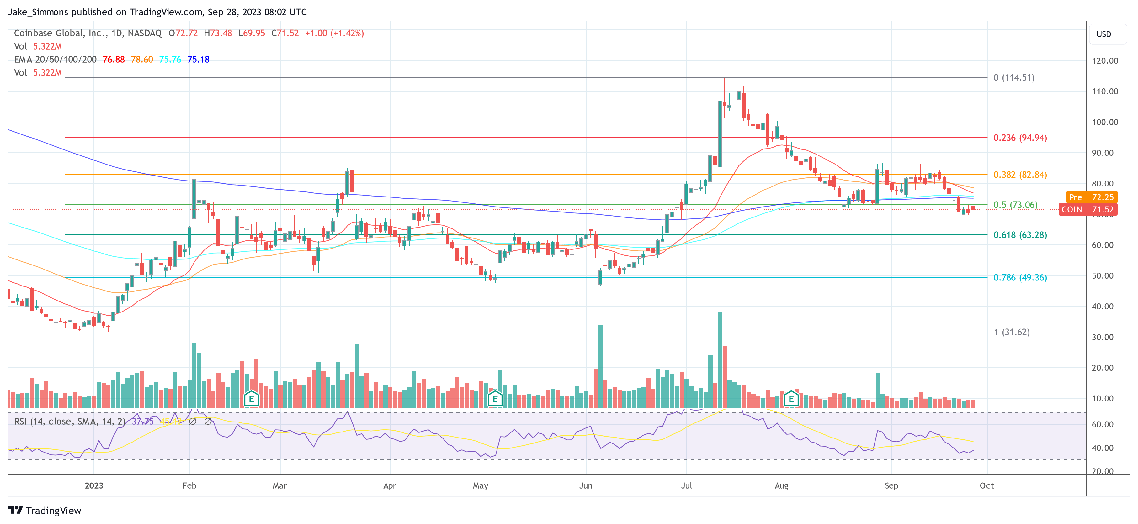1138x524 pixels.
Task: Click the Jake_Simmons published header text
Action: coord(157,12)
